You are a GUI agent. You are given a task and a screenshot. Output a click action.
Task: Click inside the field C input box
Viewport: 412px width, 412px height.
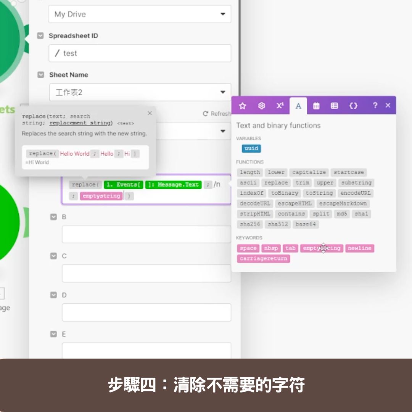(x=146, y=273)
